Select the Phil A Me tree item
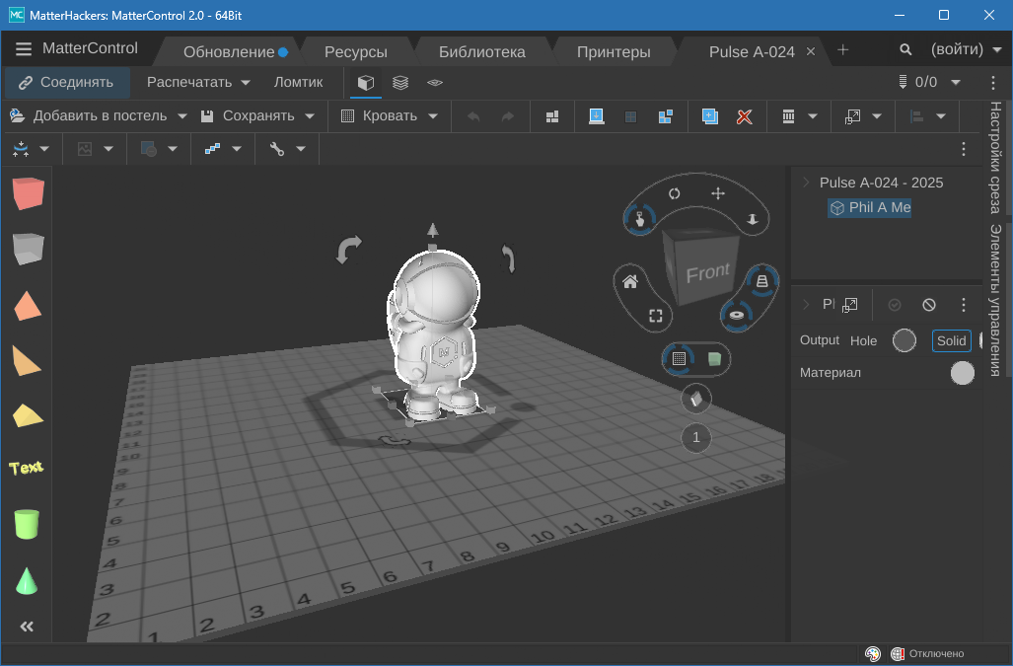 (870, 207)
